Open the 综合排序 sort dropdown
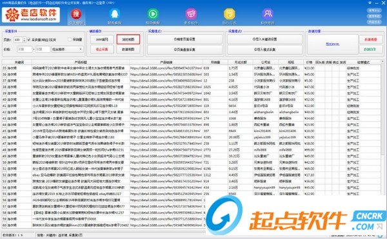 click(67, 49)
